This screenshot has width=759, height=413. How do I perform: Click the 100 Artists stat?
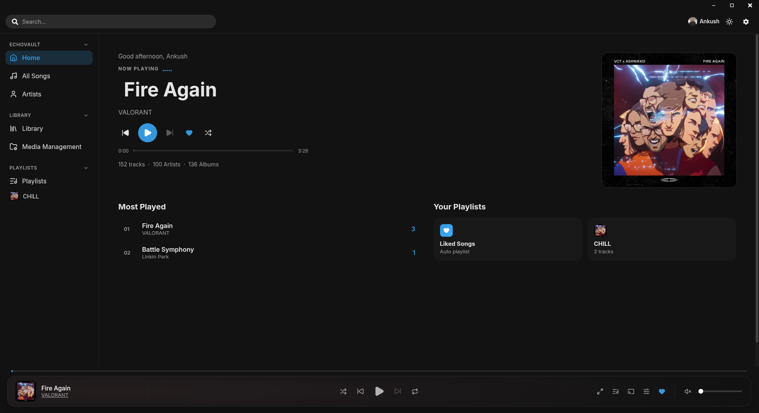167,164
